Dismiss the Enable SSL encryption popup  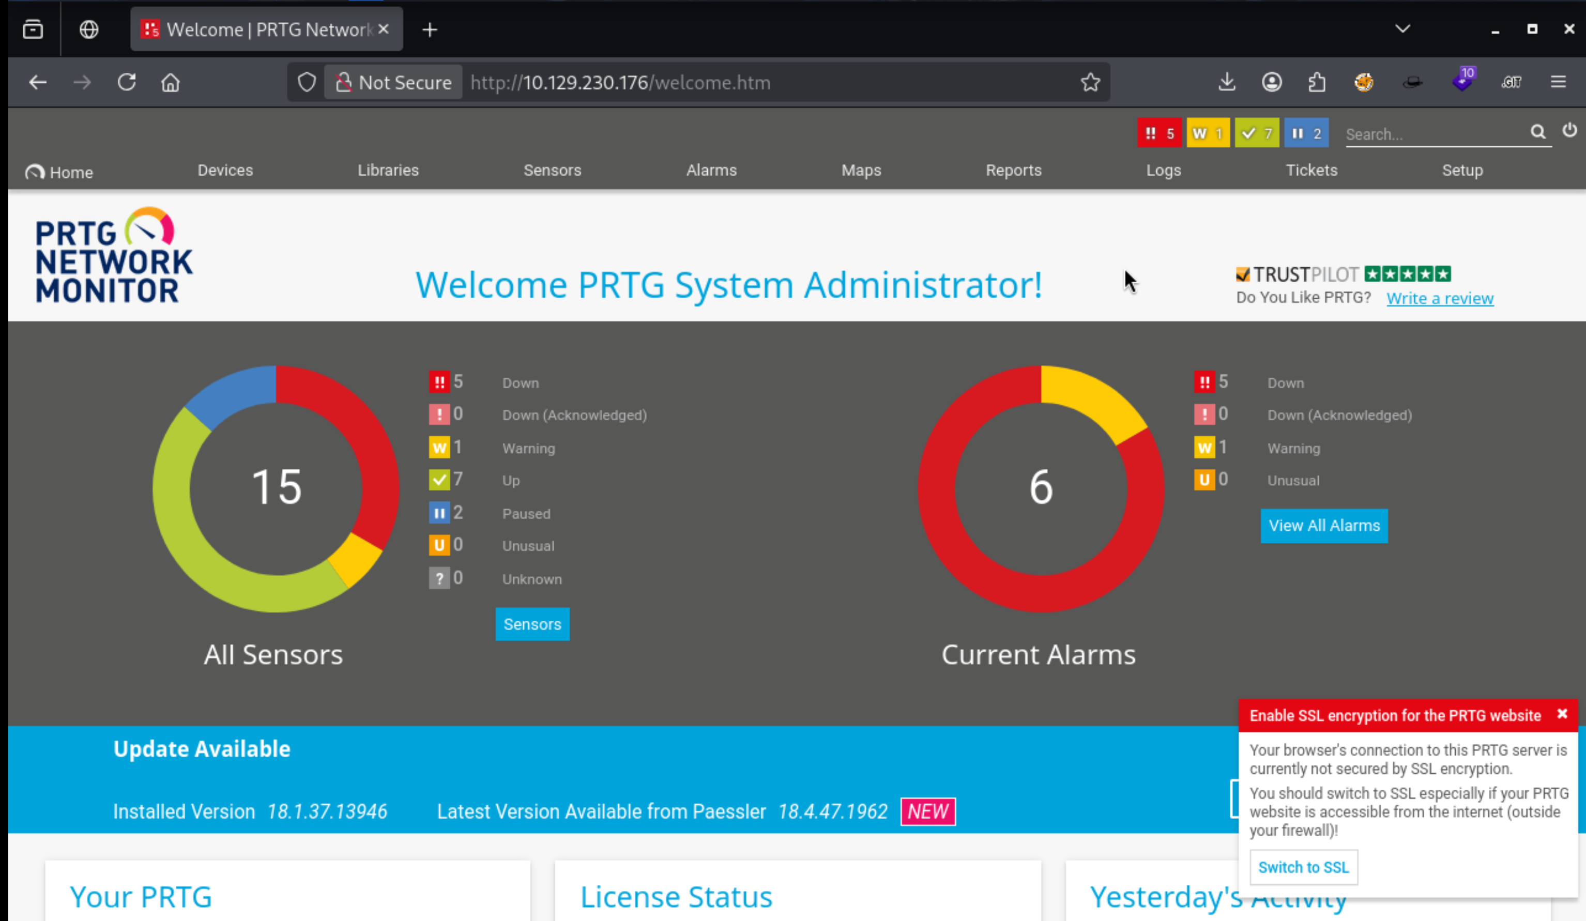(x=1562, y=713)
